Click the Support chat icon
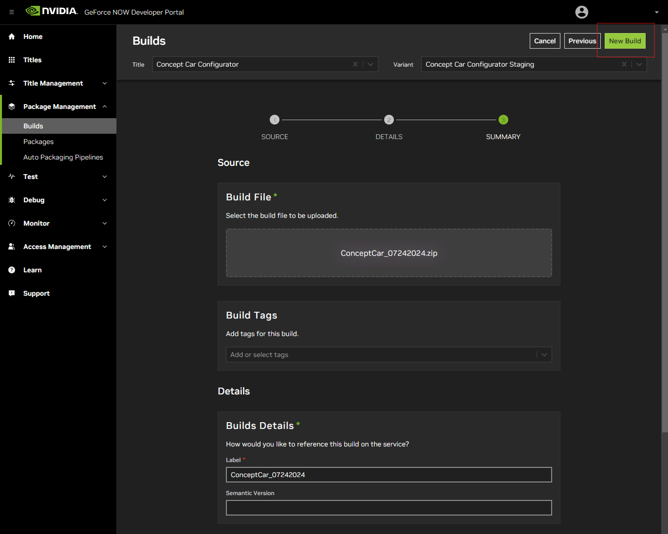Image resolution: width=668 pixels, height=534 pixels. 12,293
